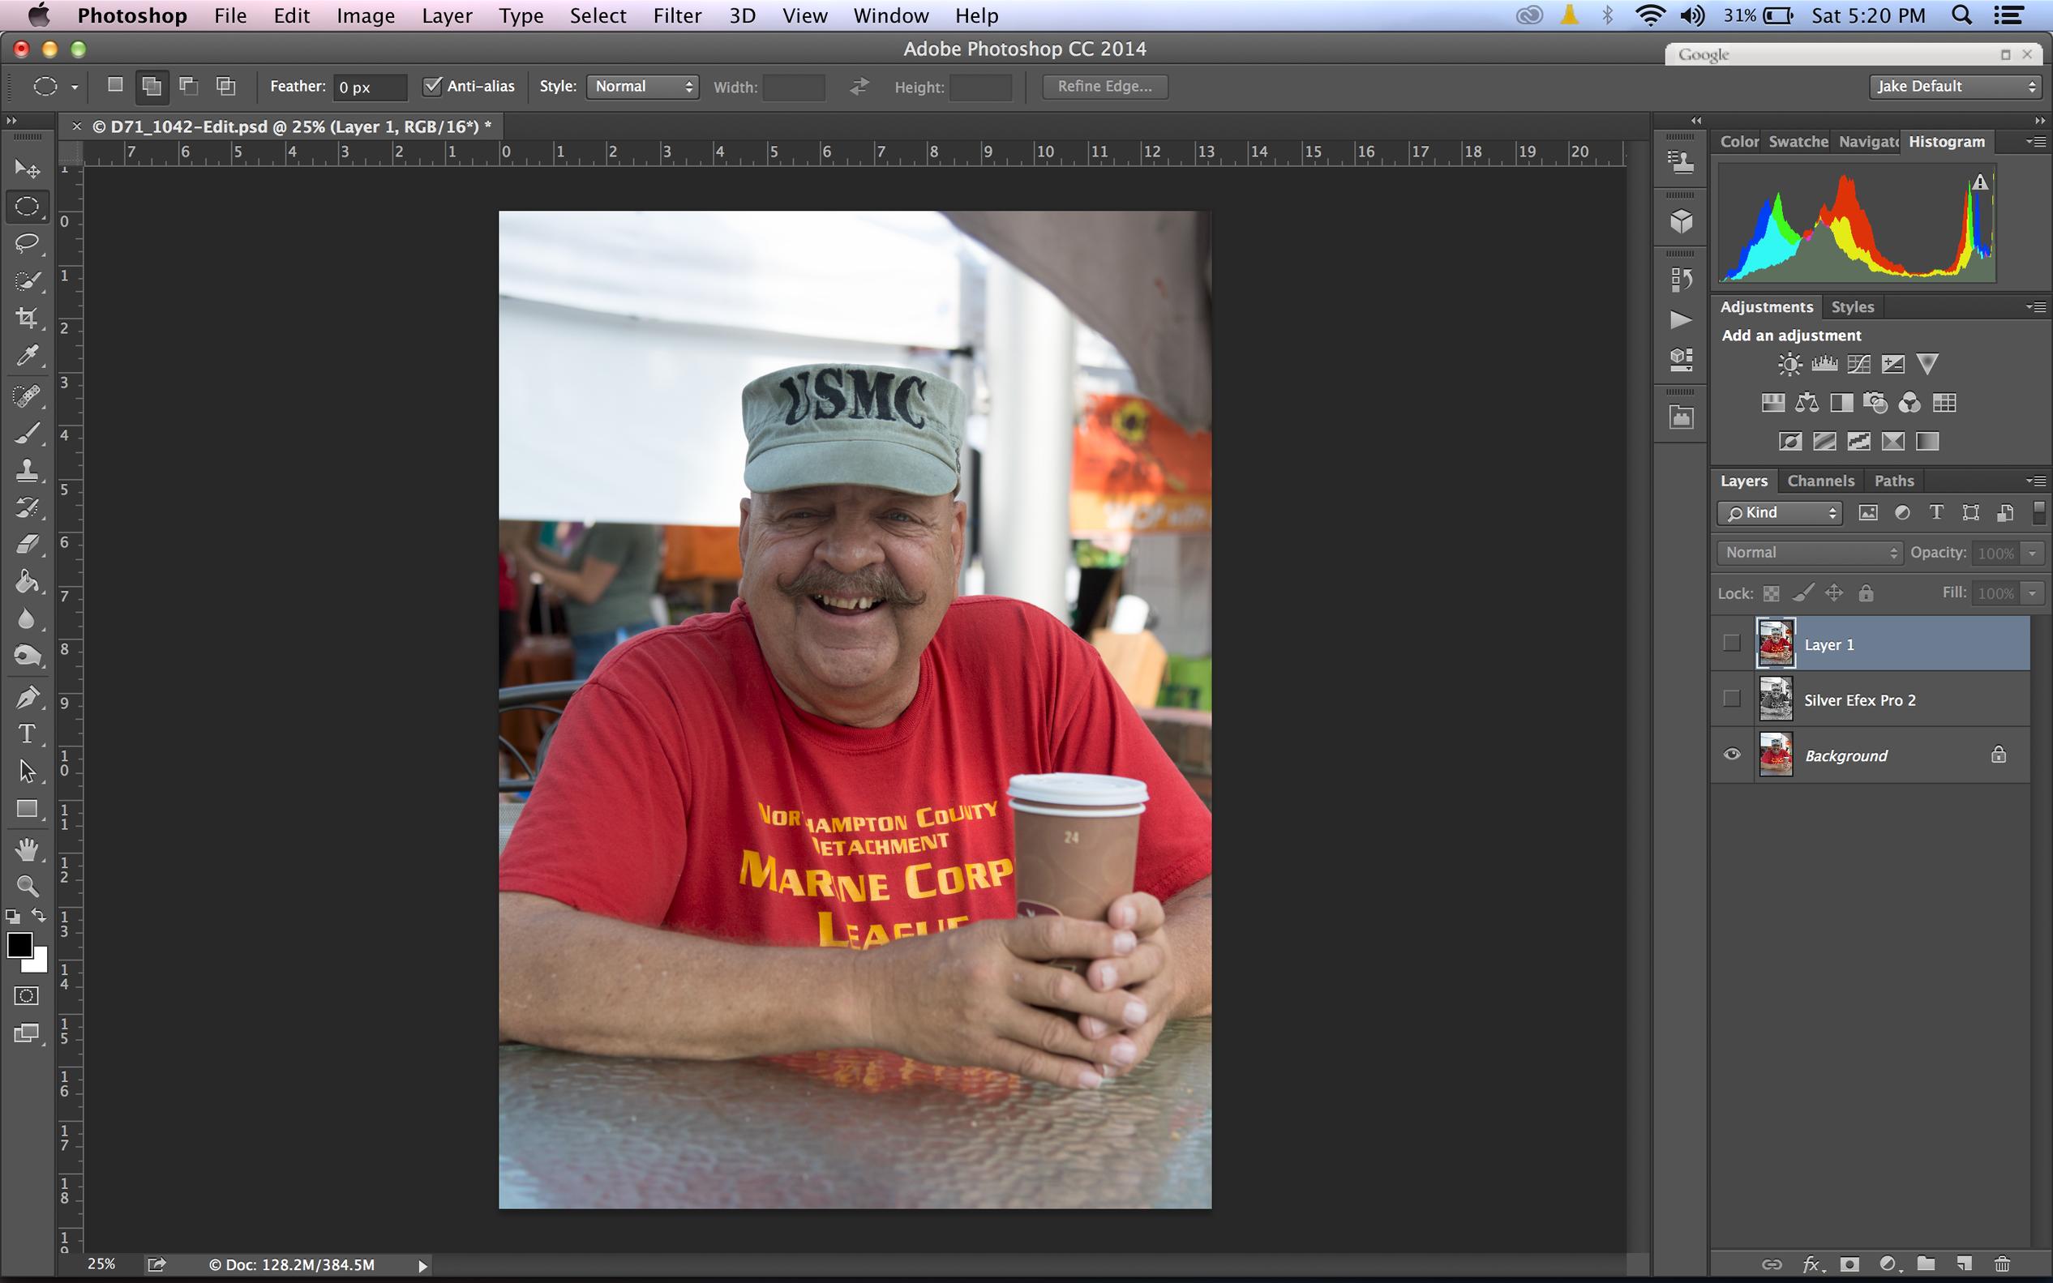Toggle the Anti-alias checkbox
Viewport: 2053px width, 1283px height.
[x=433, y=86]
